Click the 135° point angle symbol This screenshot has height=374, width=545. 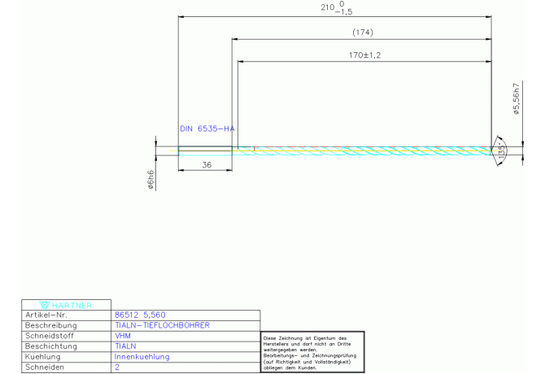pos(502,150)
